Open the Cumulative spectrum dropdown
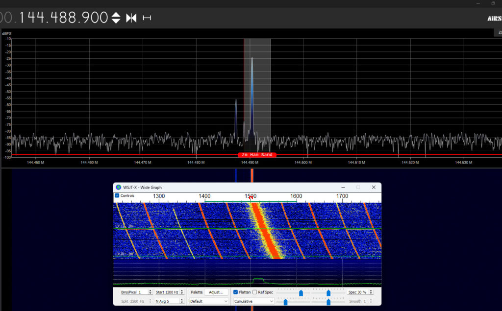The image size is (502, 311). (252, 301)
